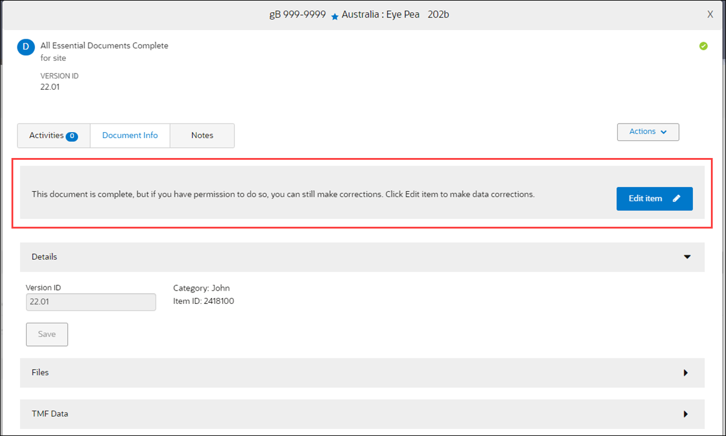726x436 pixels.
Task: Select the Notes tab
Action: click(202, 136)
